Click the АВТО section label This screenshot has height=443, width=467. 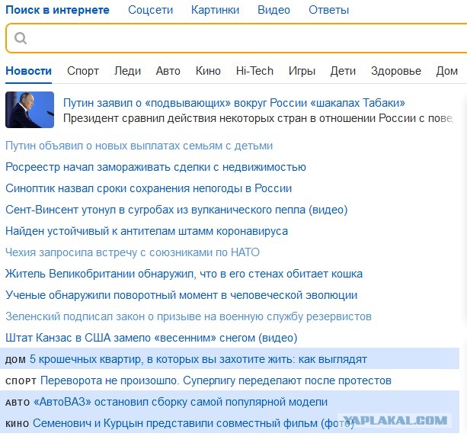(18, 403)
